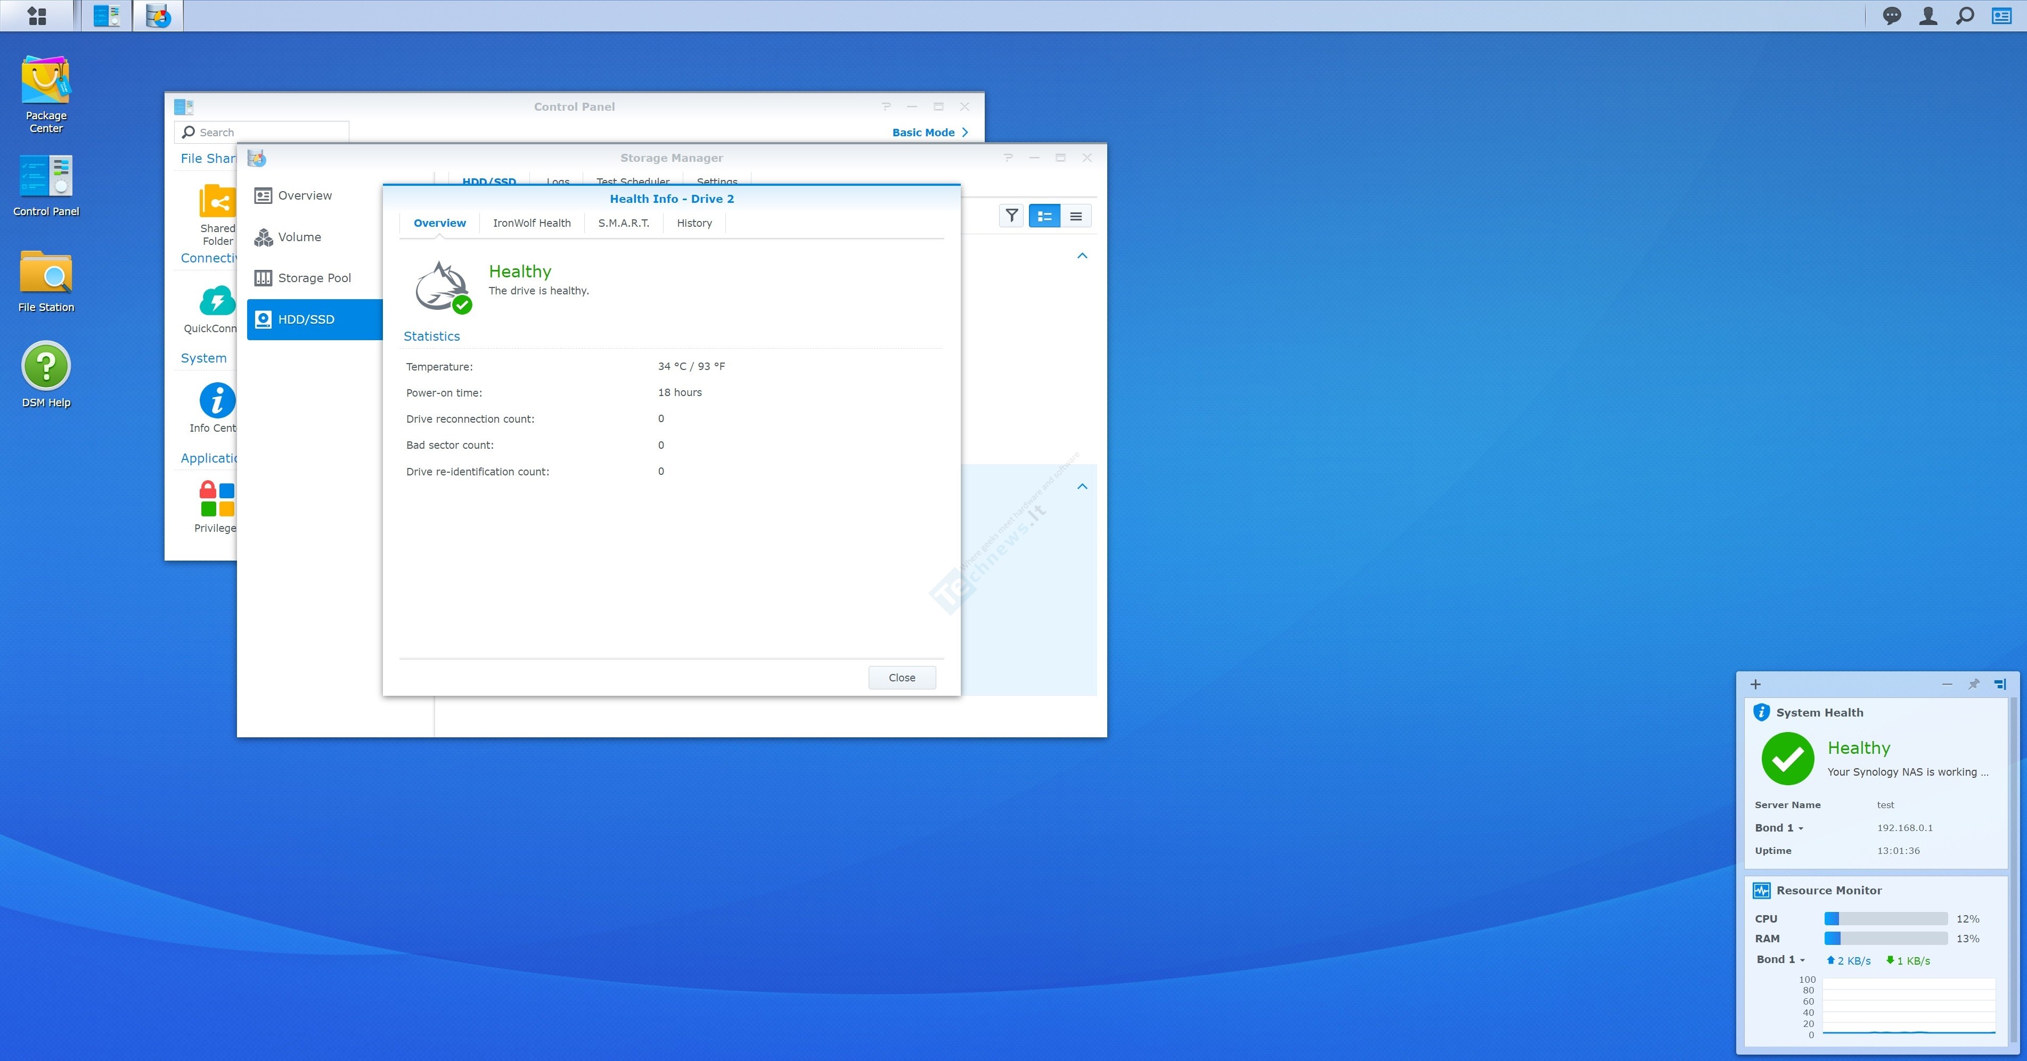Click the add widget plus icon

click(x=1755, y=684)
